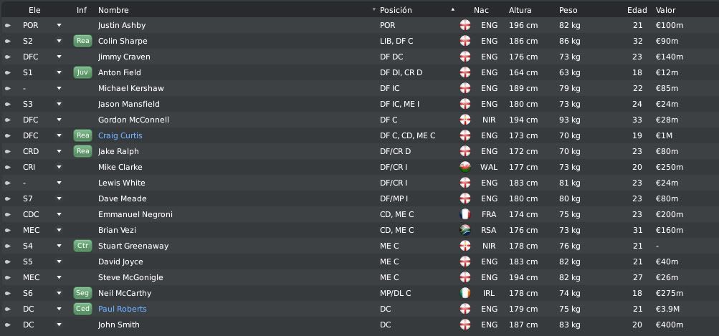
Task: Open the POR selection dropdown for Justin Ashby
Action: pos(59,25)
